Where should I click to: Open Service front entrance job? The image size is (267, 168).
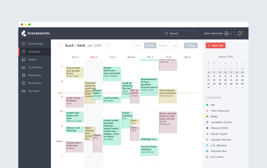tap(149, 150)
